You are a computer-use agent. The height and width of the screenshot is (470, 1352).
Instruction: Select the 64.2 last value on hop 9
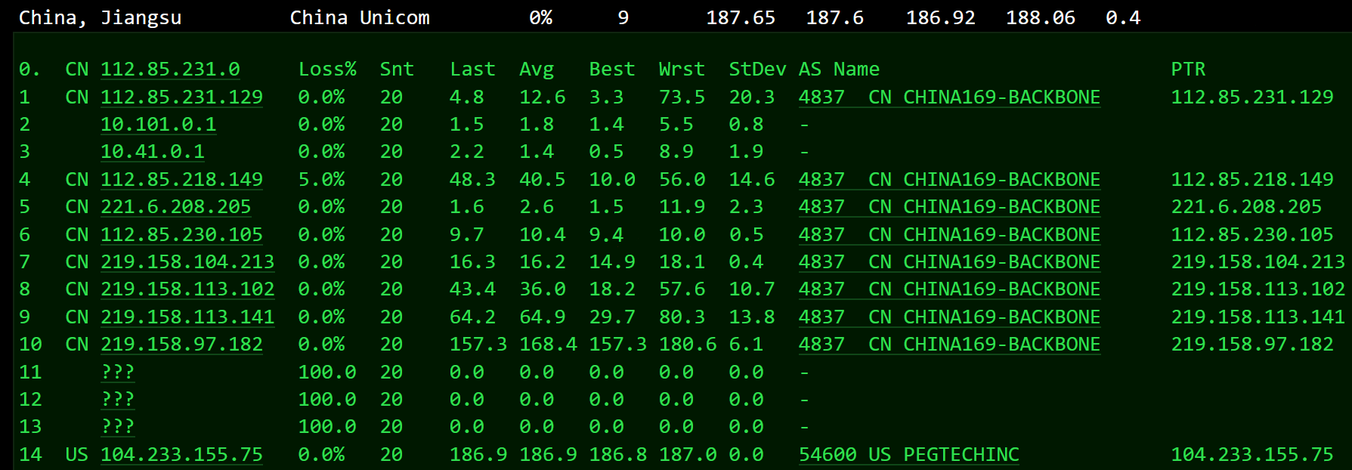click(472, 317)
